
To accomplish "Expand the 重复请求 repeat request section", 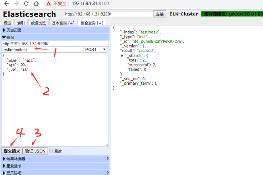I will (55, 166).
